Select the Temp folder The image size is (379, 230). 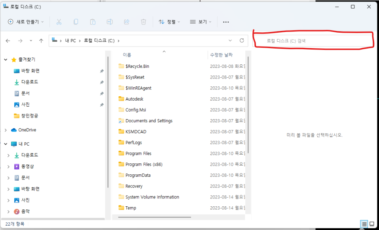coord(127,208)
